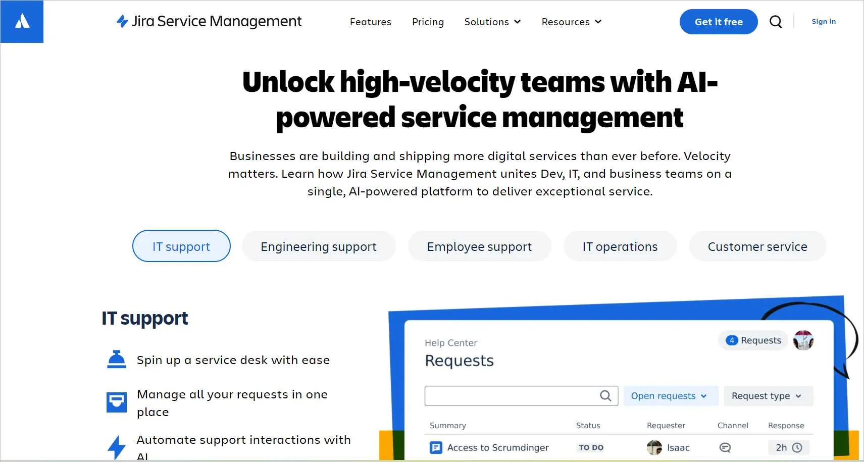Focus the Requests search input field

[x=521, y=396]
